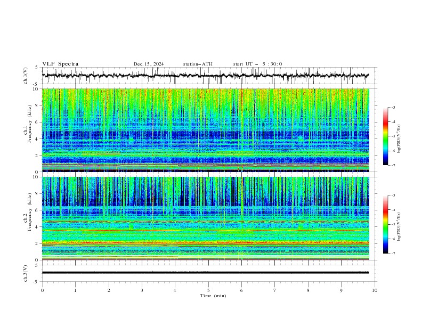Image resolution: width=422 pixels, height=326 pixels.
Task: Click the ch.2 color bar 'log(PSD)(V²/Hz)' label
Action: pyautogui.click(x=399, y=226)
